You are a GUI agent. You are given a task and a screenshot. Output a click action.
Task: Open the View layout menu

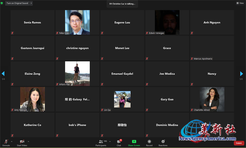coord(240,3)
